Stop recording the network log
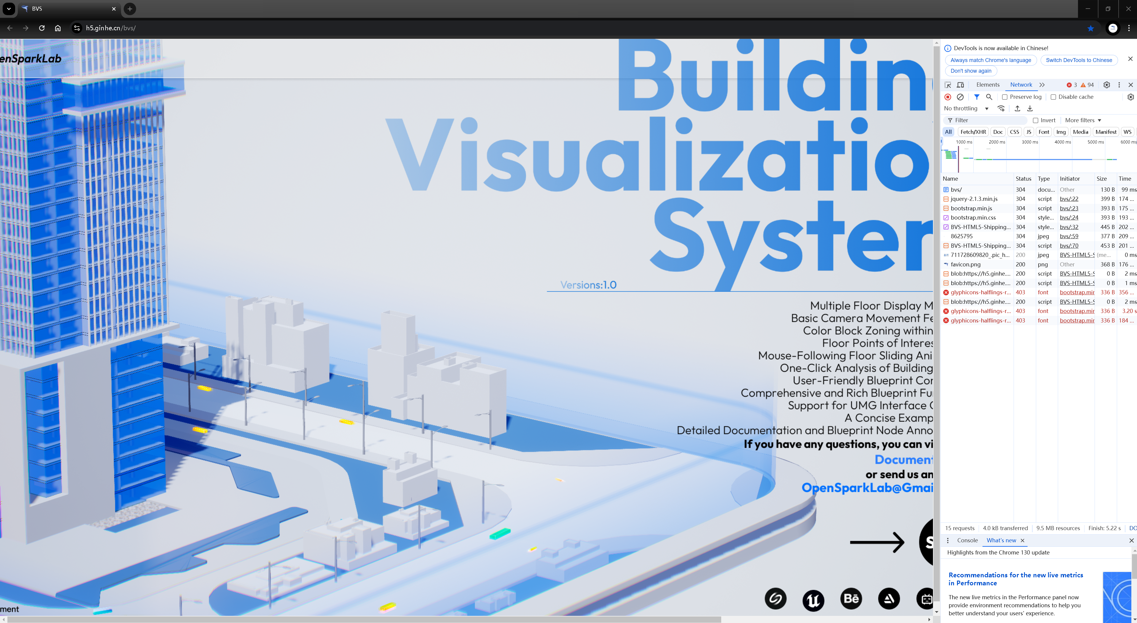This screenshot has width=1137, height=623. tap(947, 97)
